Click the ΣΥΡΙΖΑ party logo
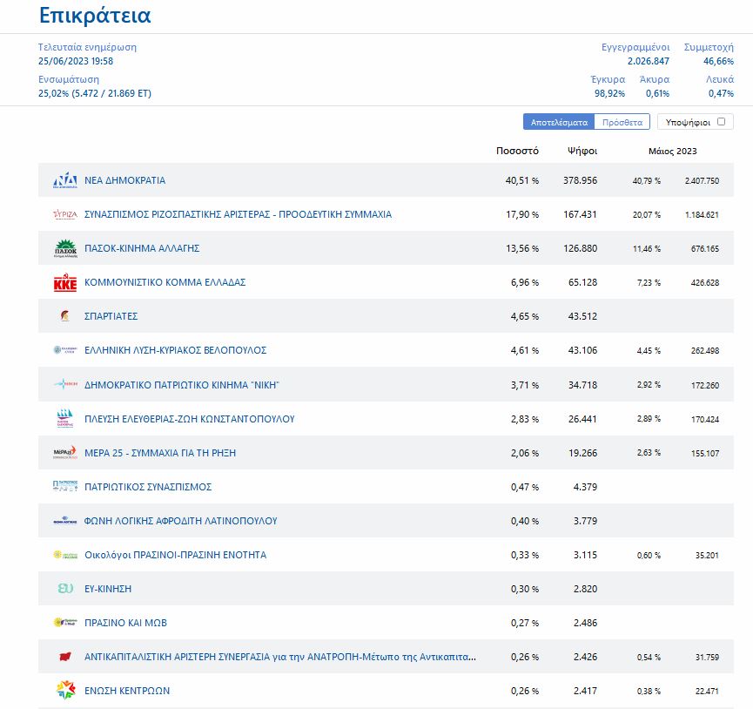 [x=65, y=214]
